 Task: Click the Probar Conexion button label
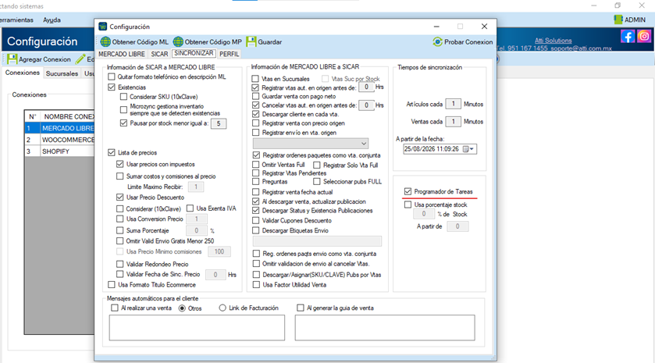tap(468, 42)
